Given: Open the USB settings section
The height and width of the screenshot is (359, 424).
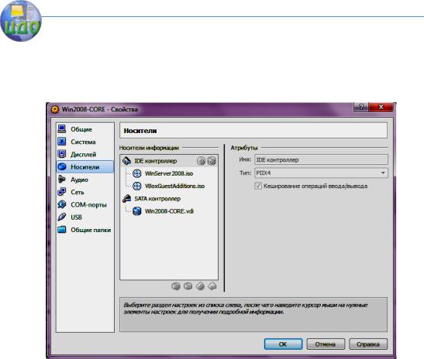Looking at the screenshot, I should (x=85, y=217).
